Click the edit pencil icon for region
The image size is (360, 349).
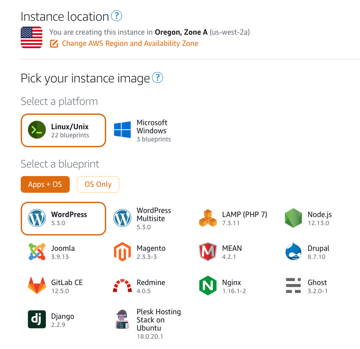[x=54, y=44]
